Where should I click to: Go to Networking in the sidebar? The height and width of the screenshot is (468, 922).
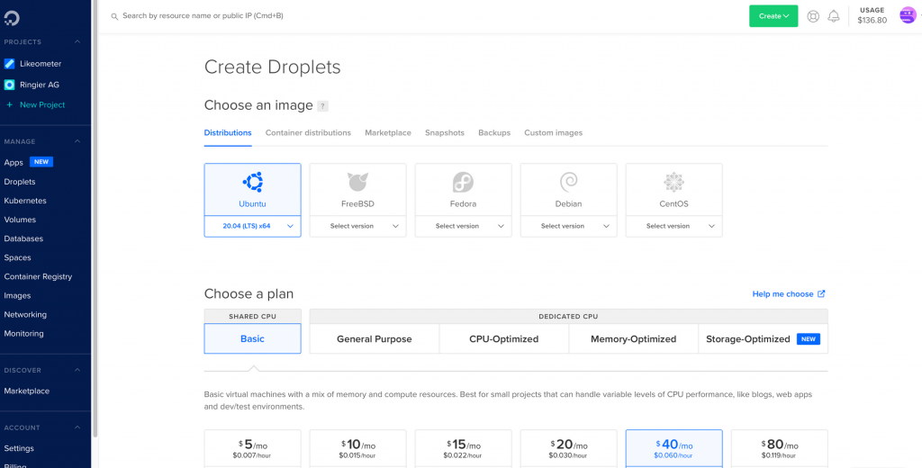24,314
